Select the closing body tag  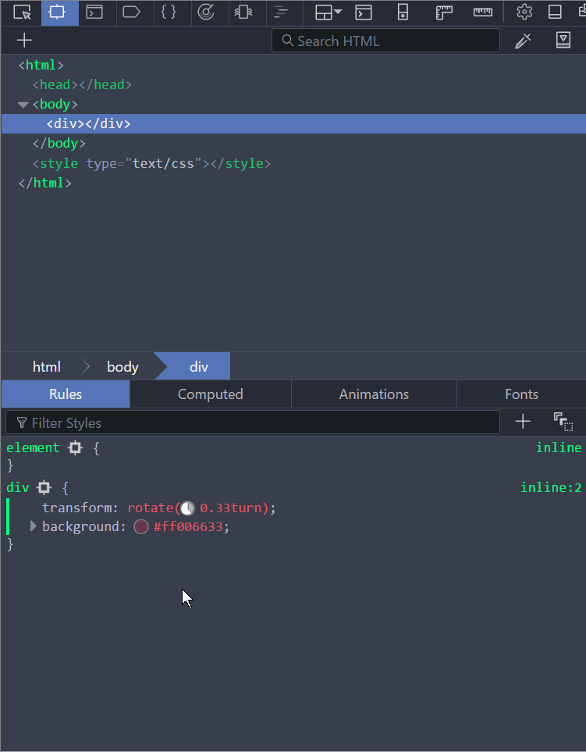[x=59, y=144]
